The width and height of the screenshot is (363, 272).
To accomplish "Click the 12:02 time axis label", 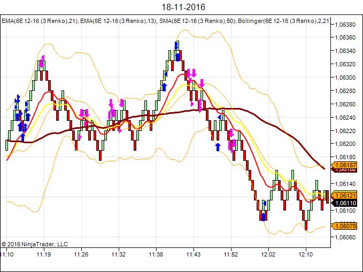I will click(x=268, y=255).
